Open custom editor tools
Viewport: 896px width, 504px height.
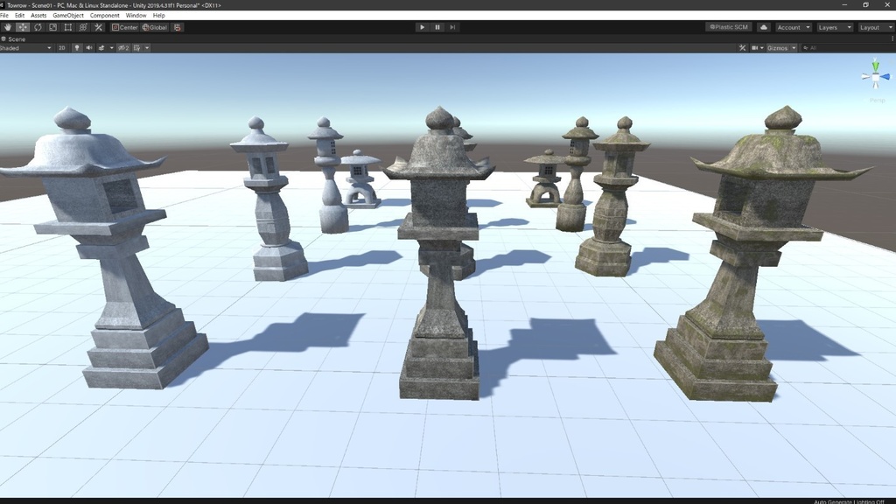(98, 27)
